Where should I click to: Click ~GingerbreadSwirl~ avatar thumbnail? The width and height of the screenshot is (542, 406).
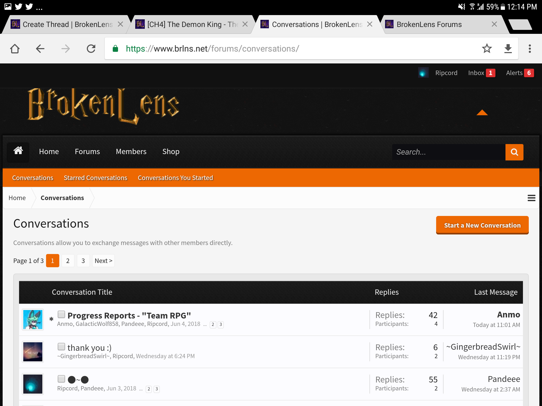(x=33, y=352)
